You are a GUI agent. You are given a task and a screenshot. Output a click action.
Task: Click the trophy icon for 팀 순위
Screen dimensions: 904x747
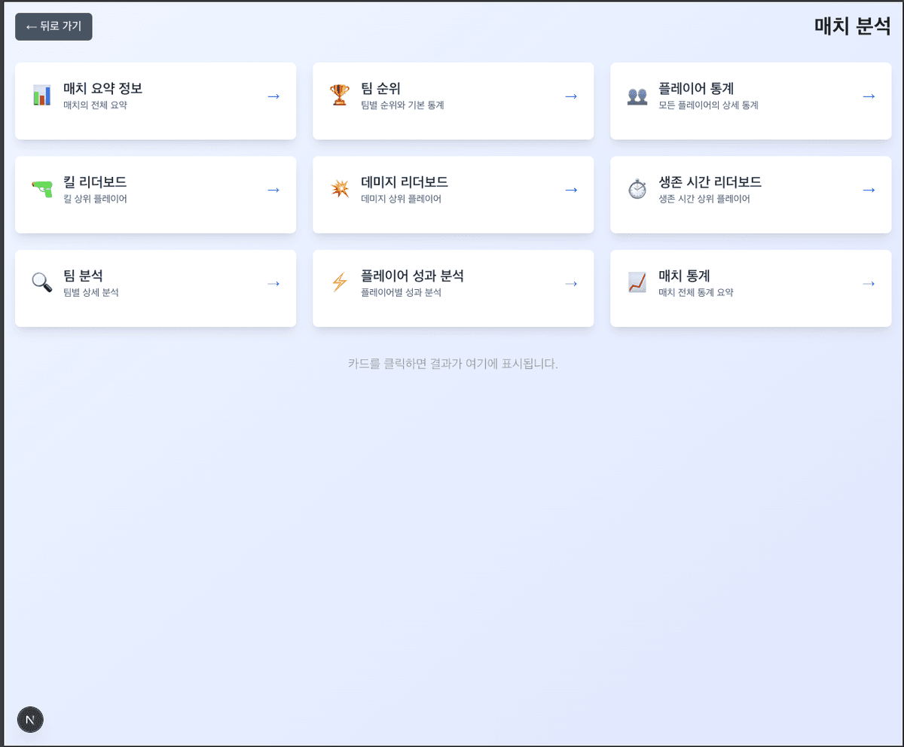340,96
